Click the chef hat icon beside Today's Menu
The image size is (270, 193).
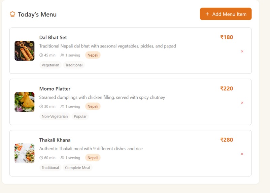pyautogui.click(x=12, y=14)
